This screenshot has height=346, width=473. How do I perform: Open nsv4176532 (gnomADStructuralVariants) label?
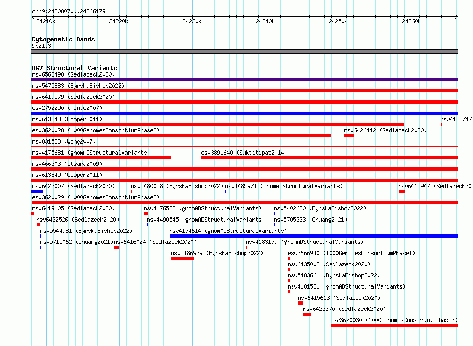(202, 208)
